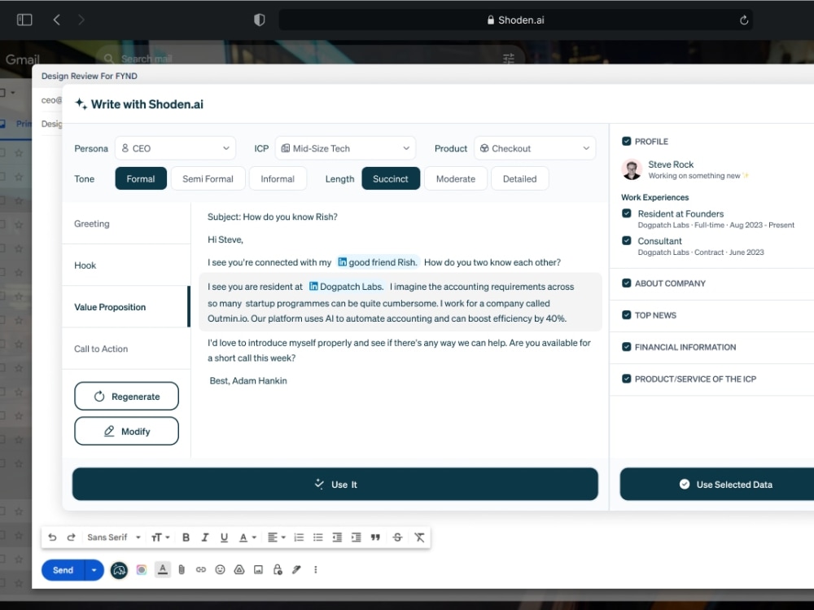Undo the last edit in compose toolbar
This screenshot has width=814, height=610.
[52, 538]
